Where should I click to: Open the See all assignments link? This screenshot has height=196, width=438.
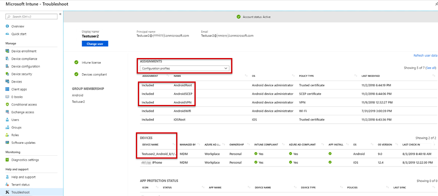tap(430, 68)
